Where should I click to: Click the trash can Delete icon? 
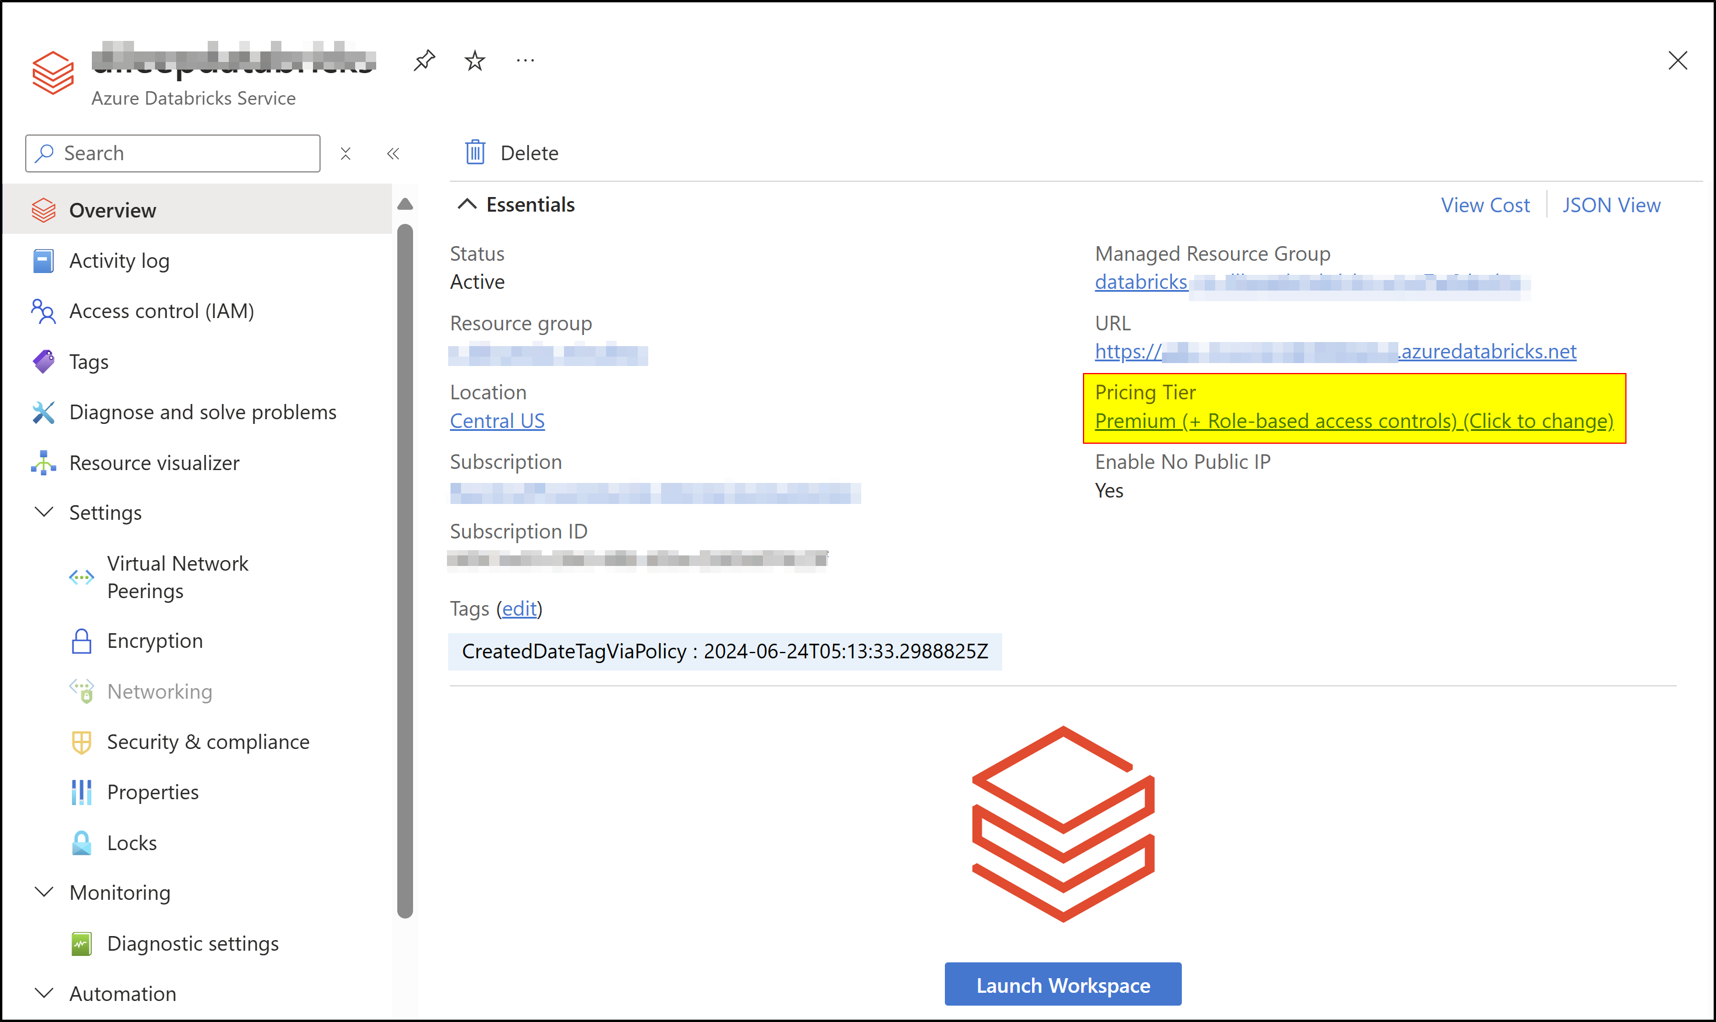475,152
